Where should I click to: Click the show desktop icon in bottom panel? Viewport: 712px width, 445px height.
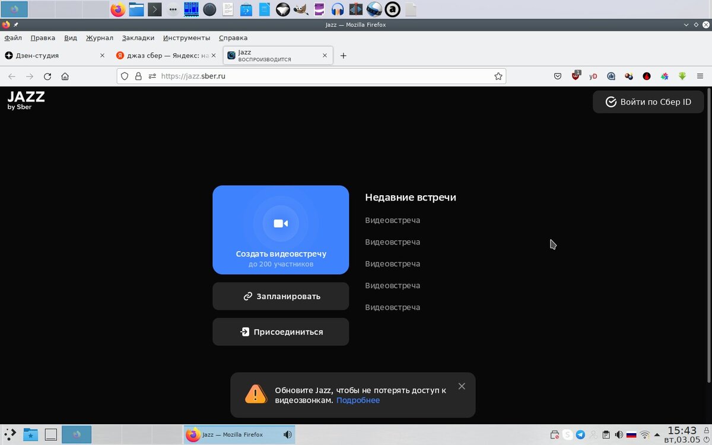[x=51, y=434]
